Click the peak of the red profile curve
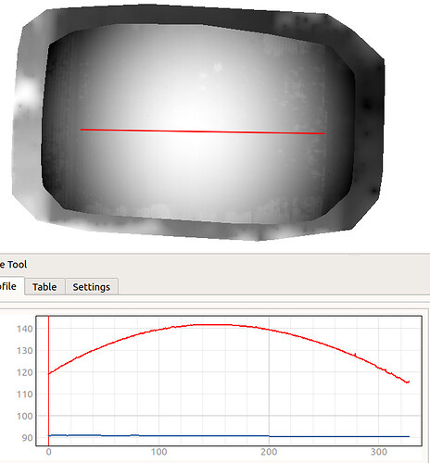The image size is (430, 463). [213, 324]
